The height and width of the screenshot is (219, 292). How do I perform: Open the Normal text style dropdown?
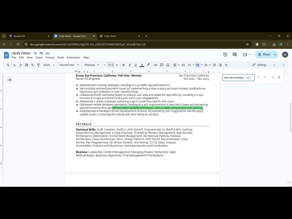[x=69, y=65]
